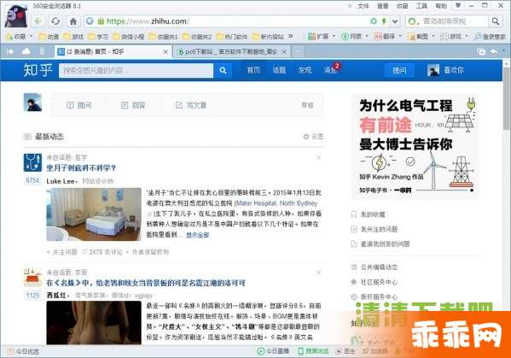This screenshot has height=358, width=511.
Task: Go back with the browser back arrow
Action: (38, 21)
